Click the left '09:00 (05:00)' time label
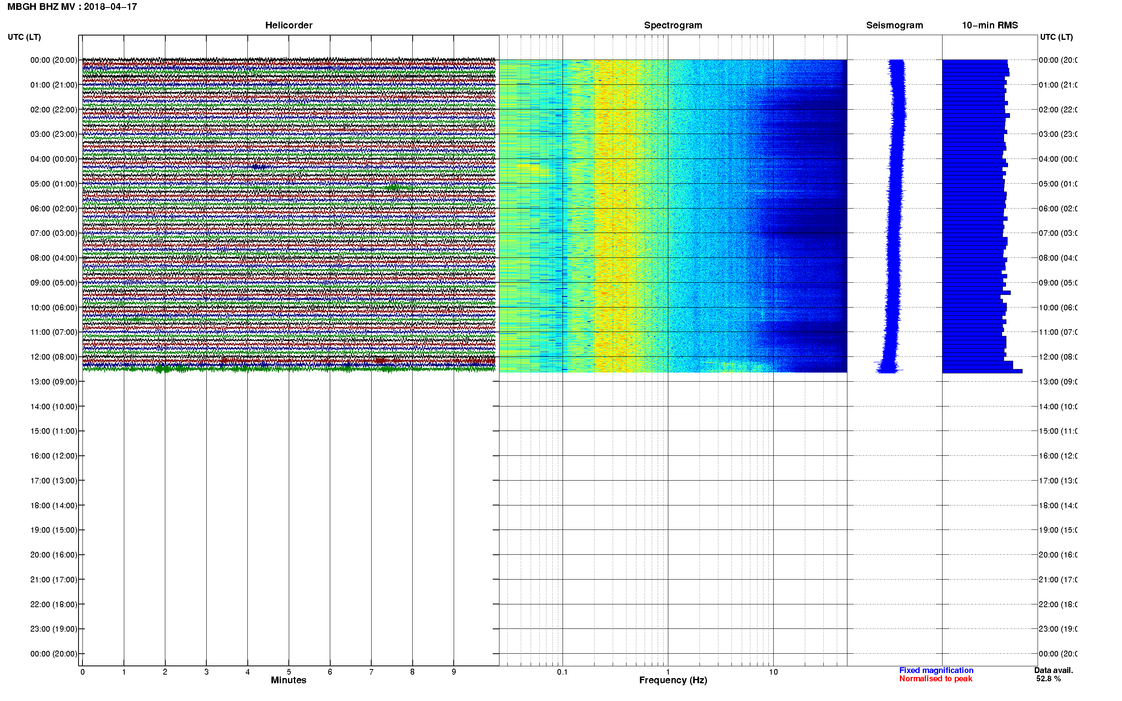Screen dimensions: 1122x701 54,282
